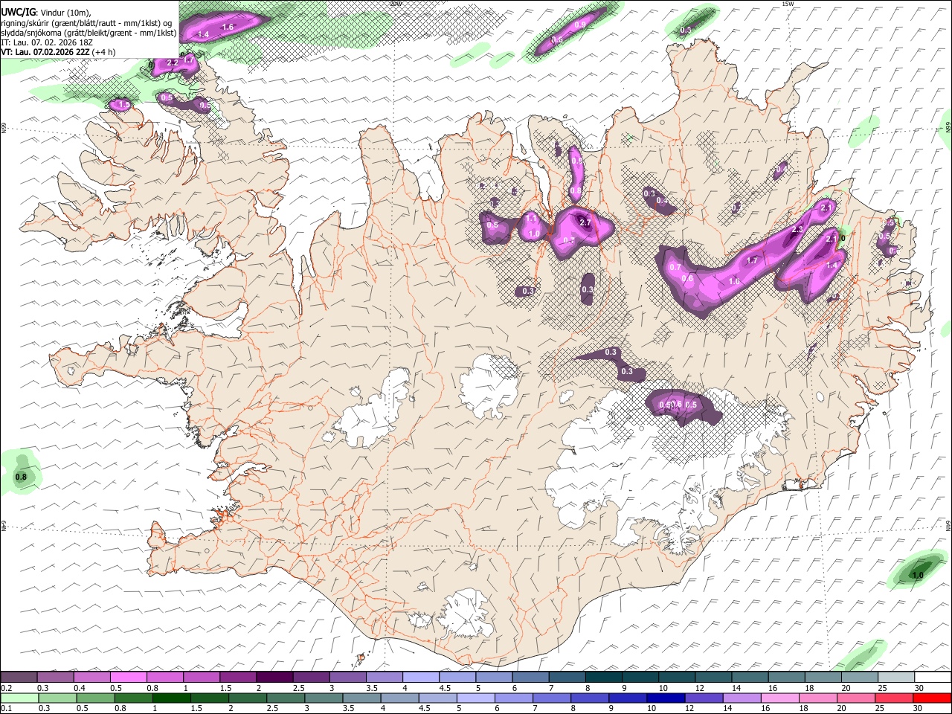Select the darkest plum swatch after 2 in the upper scale

click(x=274, y=677)
